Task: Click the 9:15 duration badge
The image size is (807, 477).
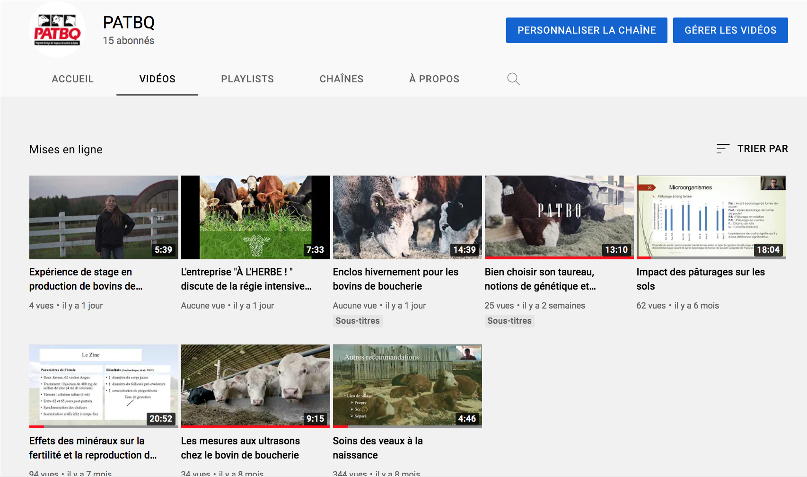Action: pos(315,418)
